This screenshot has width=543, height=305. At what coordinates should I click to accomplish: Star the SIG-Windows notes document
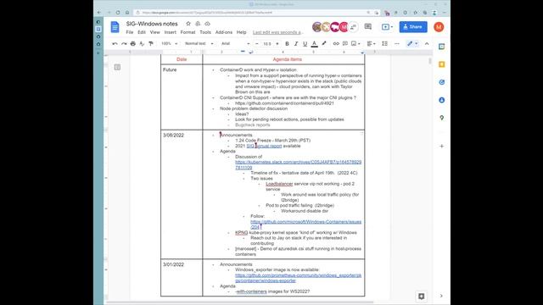pyautogui.click(x=188, y=24)
